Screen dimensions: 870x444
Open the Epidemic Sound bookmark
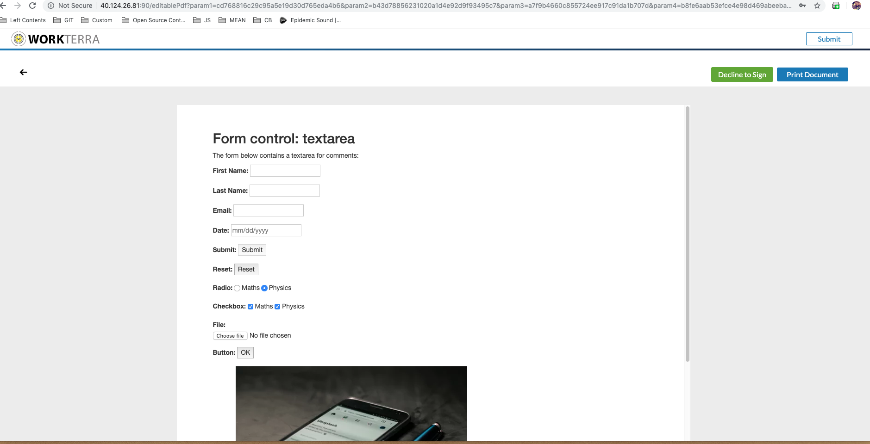(310, 20)
